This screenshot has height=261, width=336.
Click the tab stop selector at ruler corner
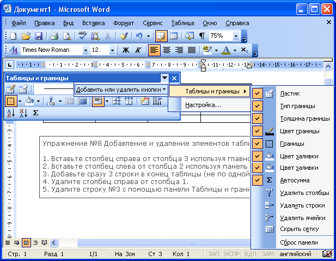tap(10, 64)
